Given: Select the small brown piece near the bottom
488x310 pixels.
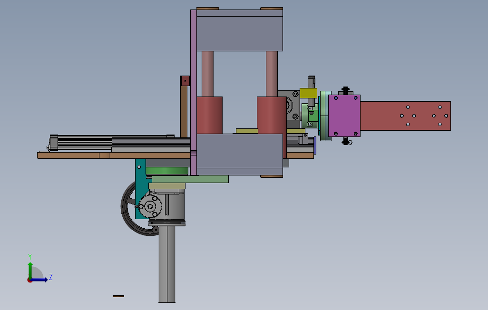Looking at the screenshot, I should 118,296.
